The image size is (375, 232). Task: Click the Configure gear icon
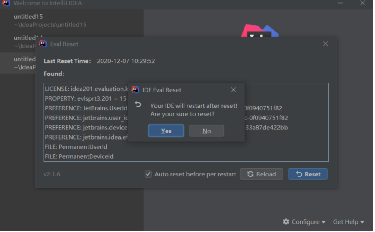[286, 222]
